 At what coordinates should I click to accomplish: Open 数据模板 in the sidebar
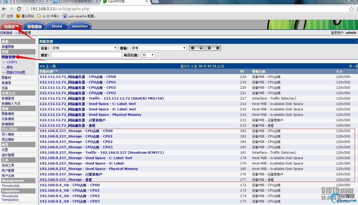[8, 124]
